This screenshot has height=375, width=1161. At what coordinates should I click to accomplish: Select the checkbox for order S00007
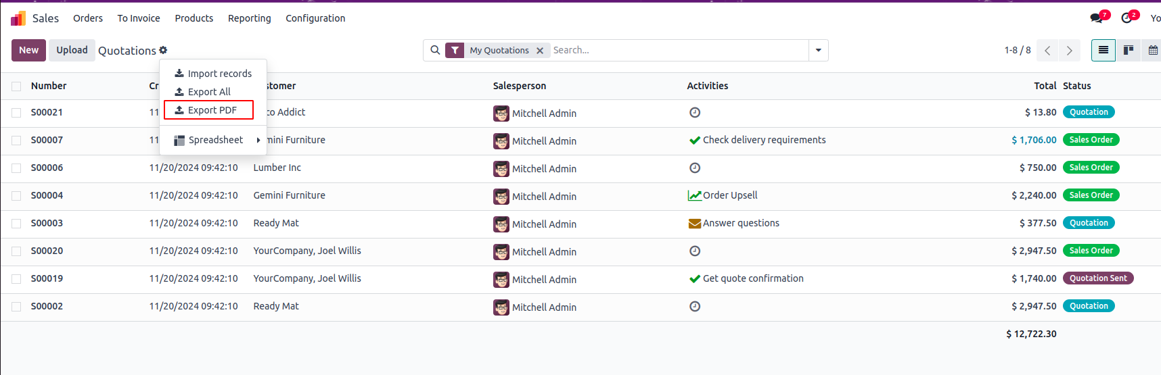pos(16,141)
